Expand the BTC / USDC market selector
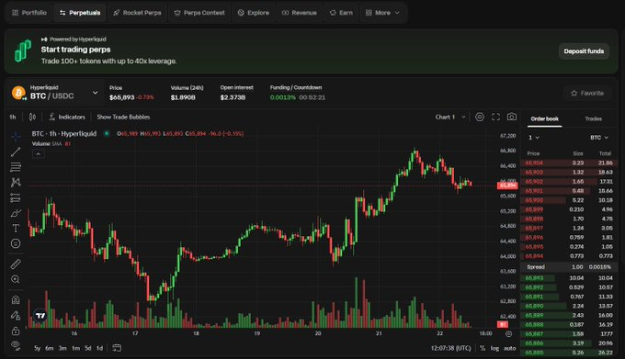625x359 pixels. pos(95,93)
